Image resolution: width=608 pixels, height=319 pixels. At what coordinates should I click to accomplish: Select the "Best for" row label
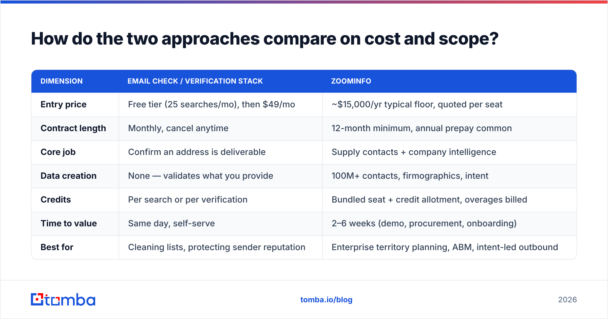click(x=57, y=247)
